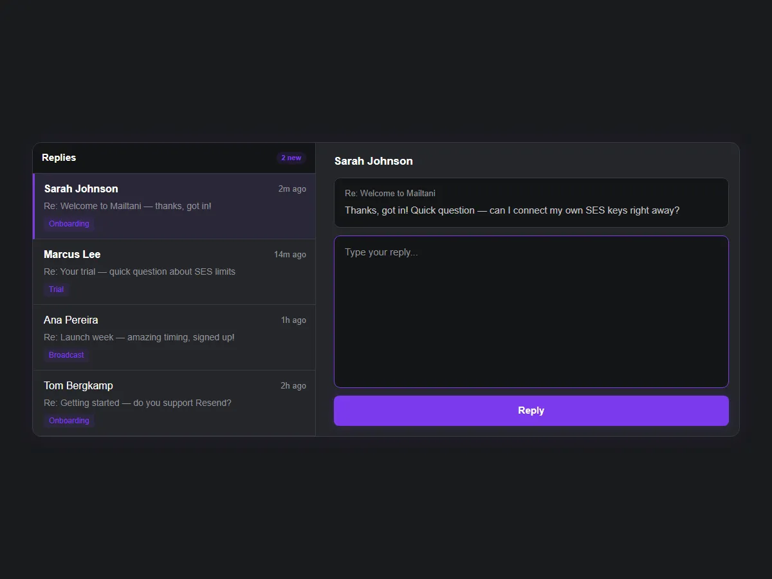Click Sarah's quoted message about SES keys
This screenshot has width=772, height=579.
click(512, 210)
